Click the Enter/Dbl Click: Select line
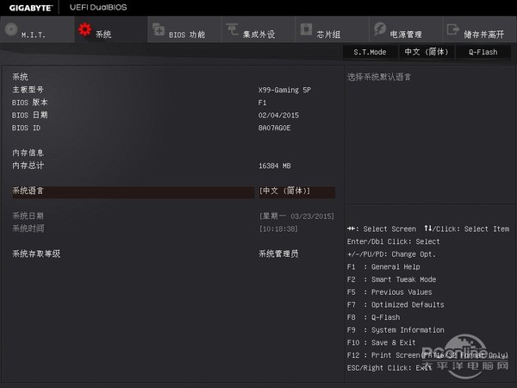Viewport: 517px width, 388px height. click(x=394, y=241)
